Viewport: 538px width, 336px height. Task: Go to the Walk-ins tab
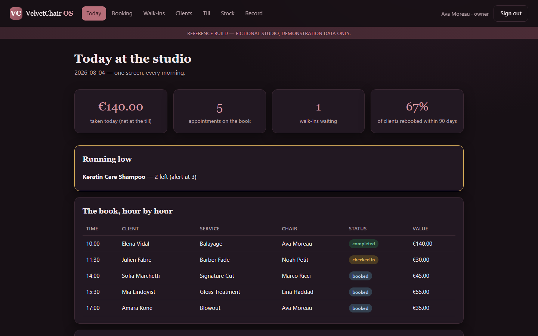(x=154, y=13)
